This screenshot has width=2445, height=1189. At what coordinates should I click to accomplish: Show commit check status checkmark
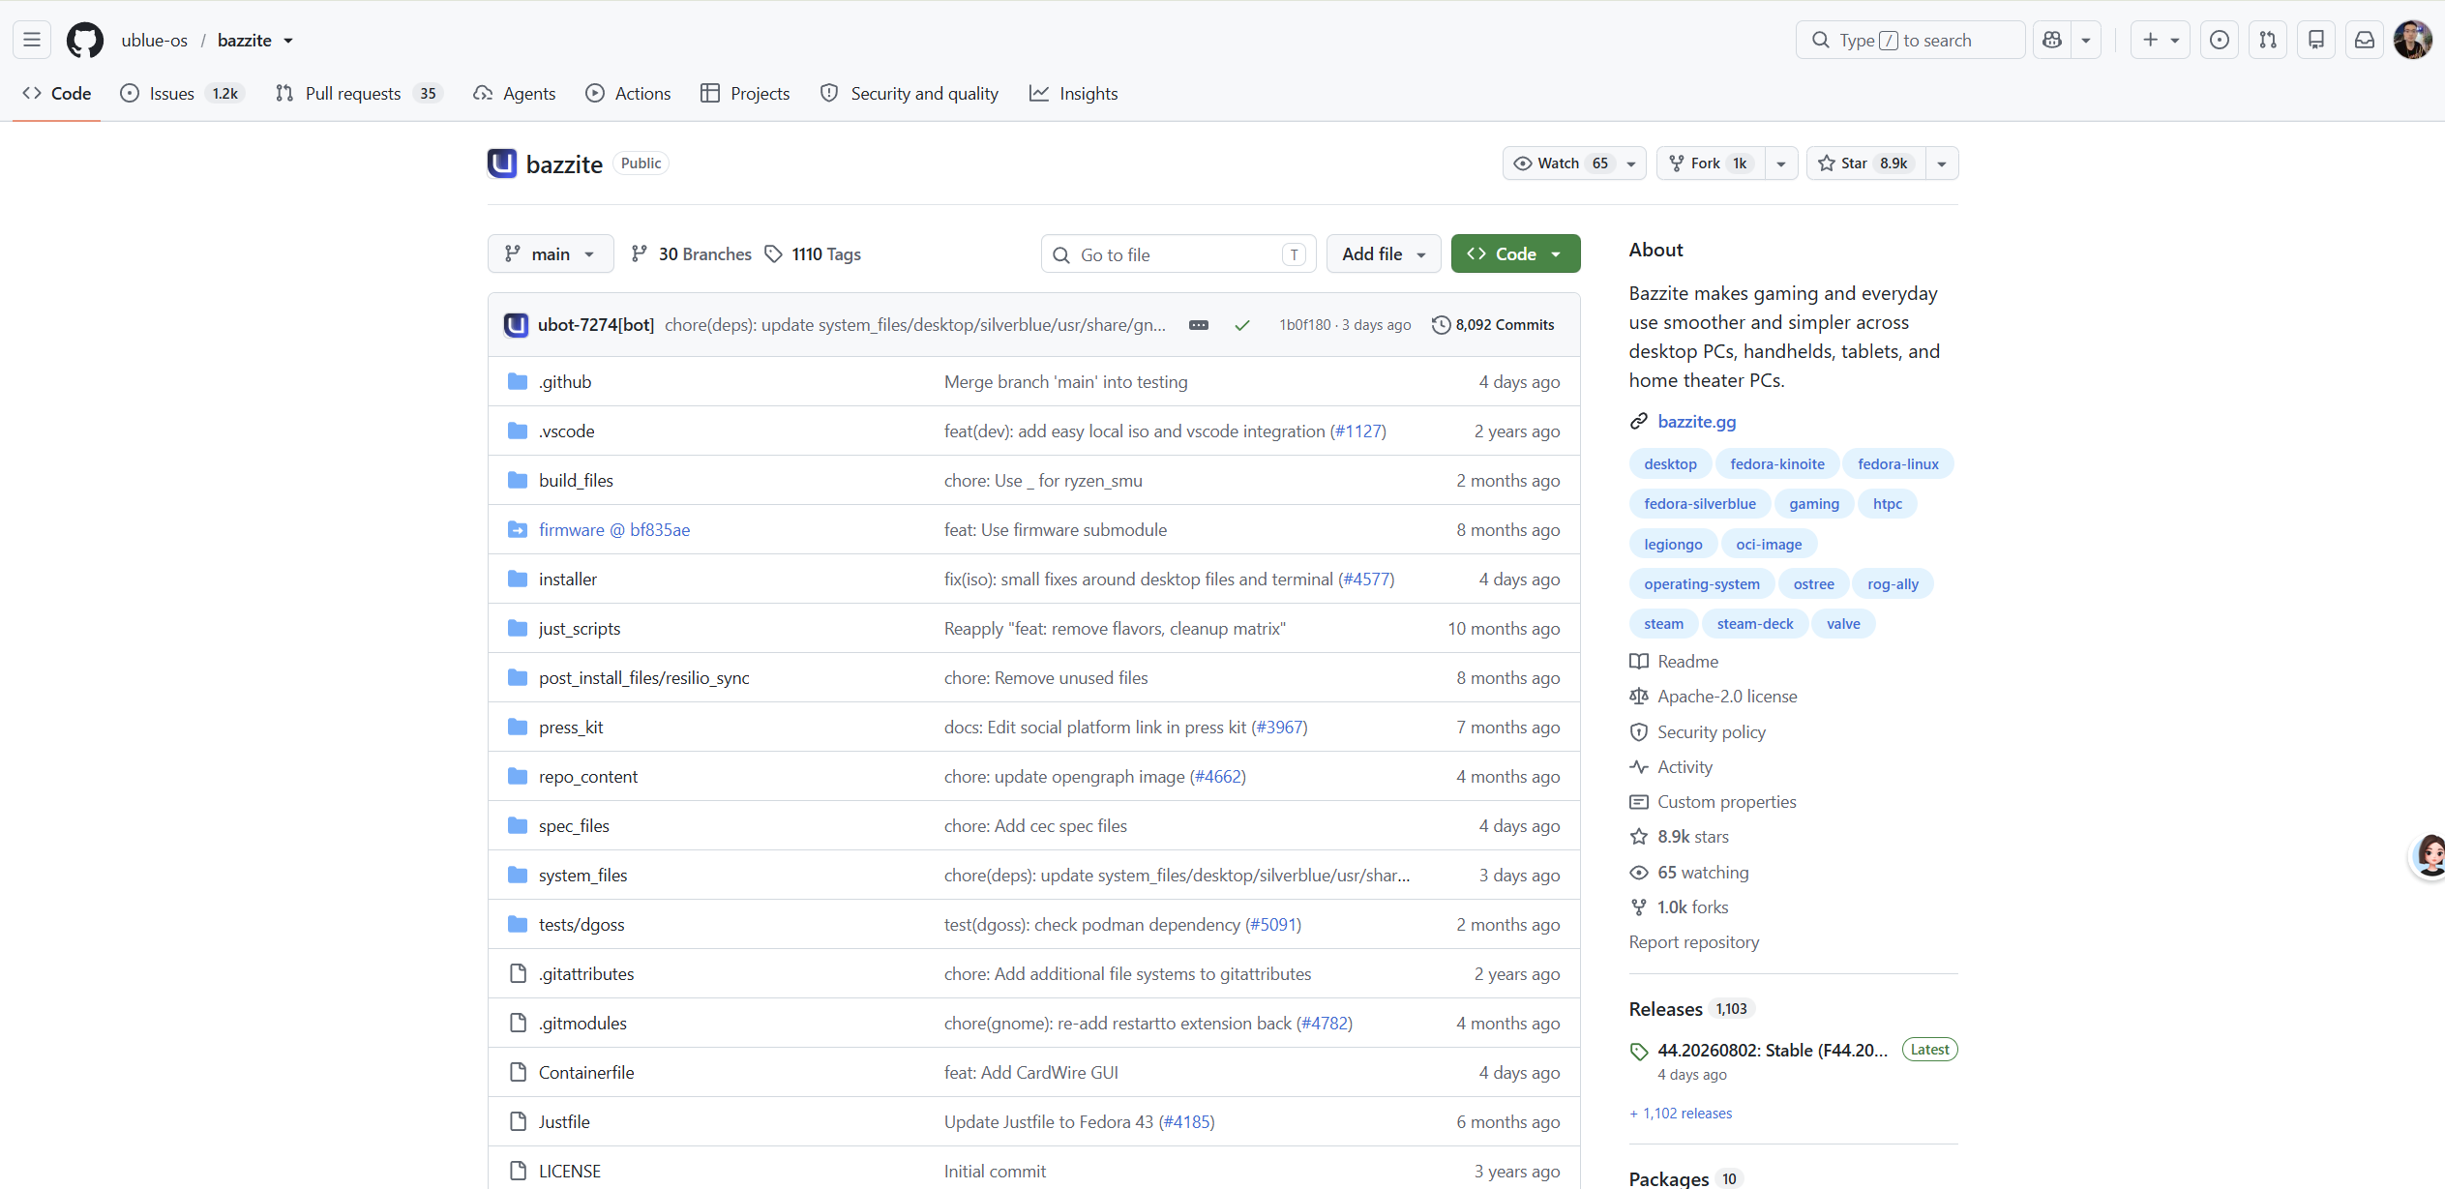1242,325
